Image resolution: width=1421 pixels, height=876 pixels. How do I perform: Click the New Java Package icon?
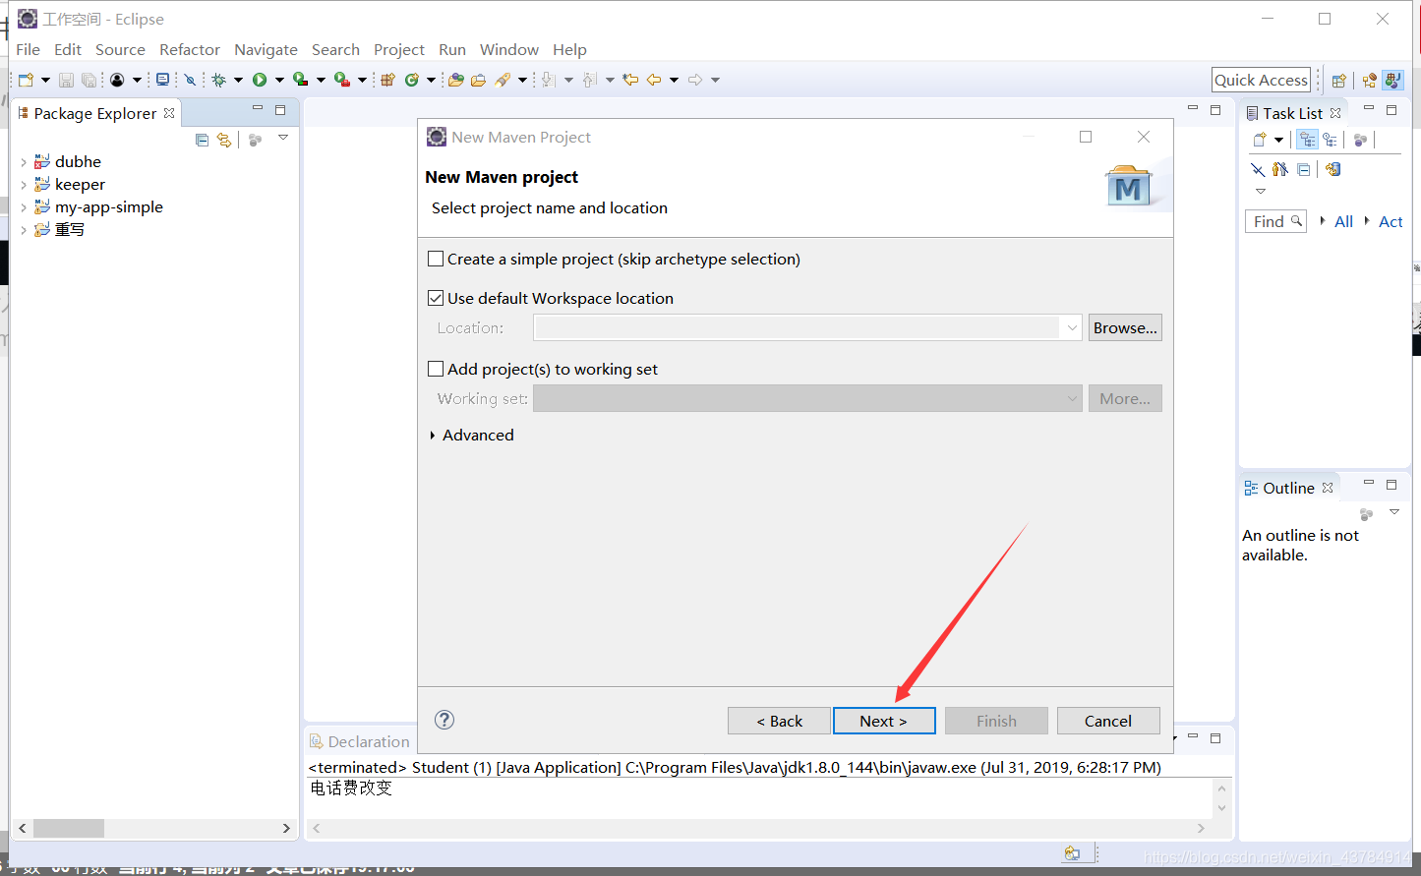pos(387,80)
